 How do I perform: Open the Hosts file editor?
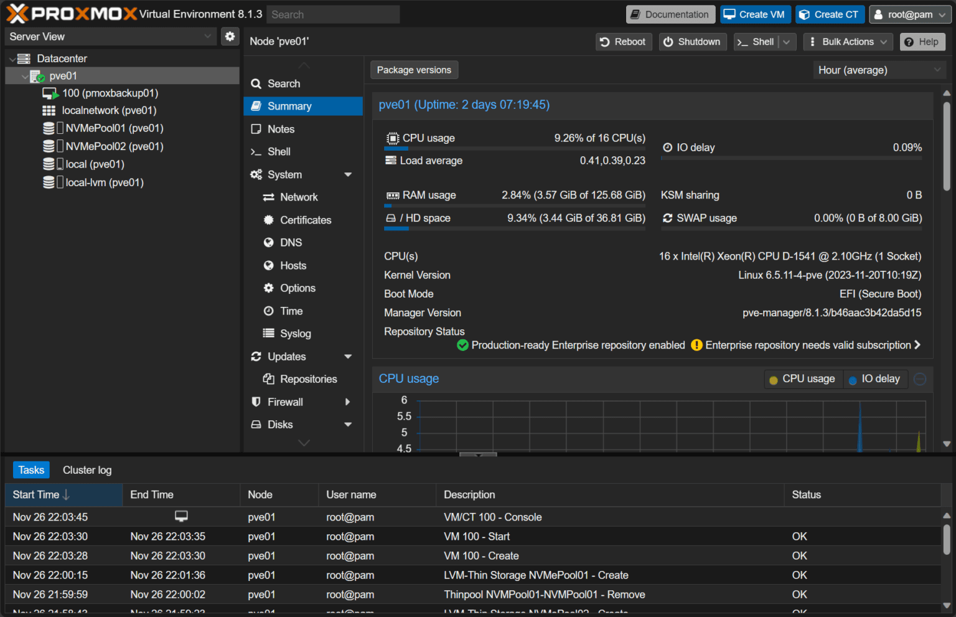tap(292, 265)
